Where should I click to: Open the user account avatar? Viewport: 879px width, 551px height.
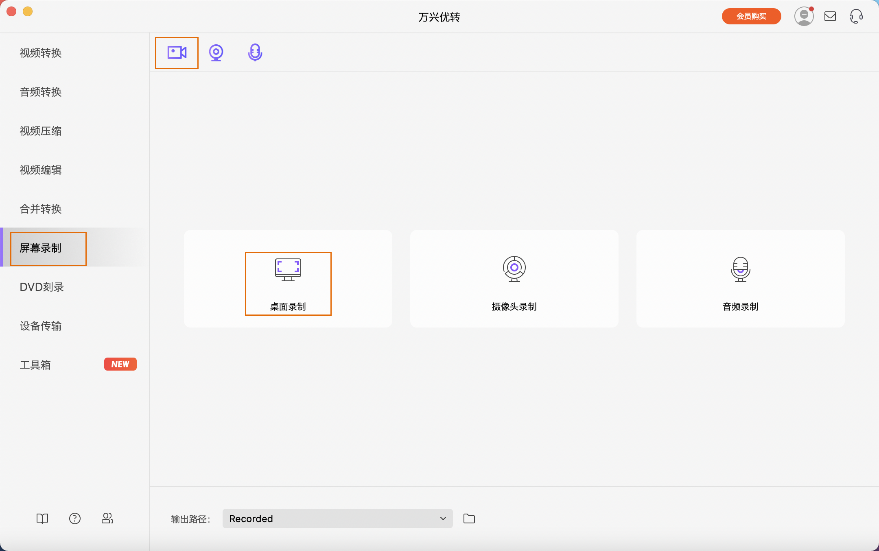coord(804,17)
